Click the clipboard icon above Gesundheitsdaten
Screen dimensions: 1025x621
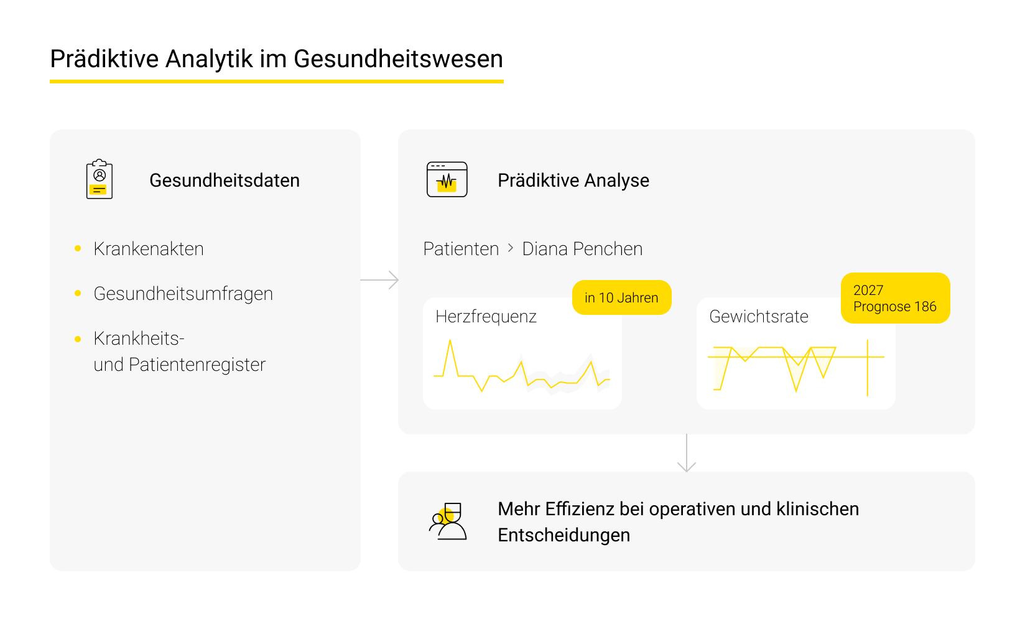click(x=100, y=179)
